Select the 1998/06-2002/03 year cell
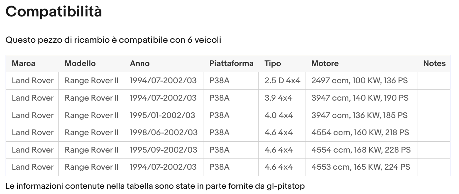 (x=163, y=133)
